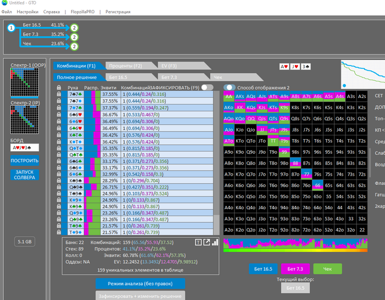Switch to the Проценты (F2) tab

click(123, 66)
